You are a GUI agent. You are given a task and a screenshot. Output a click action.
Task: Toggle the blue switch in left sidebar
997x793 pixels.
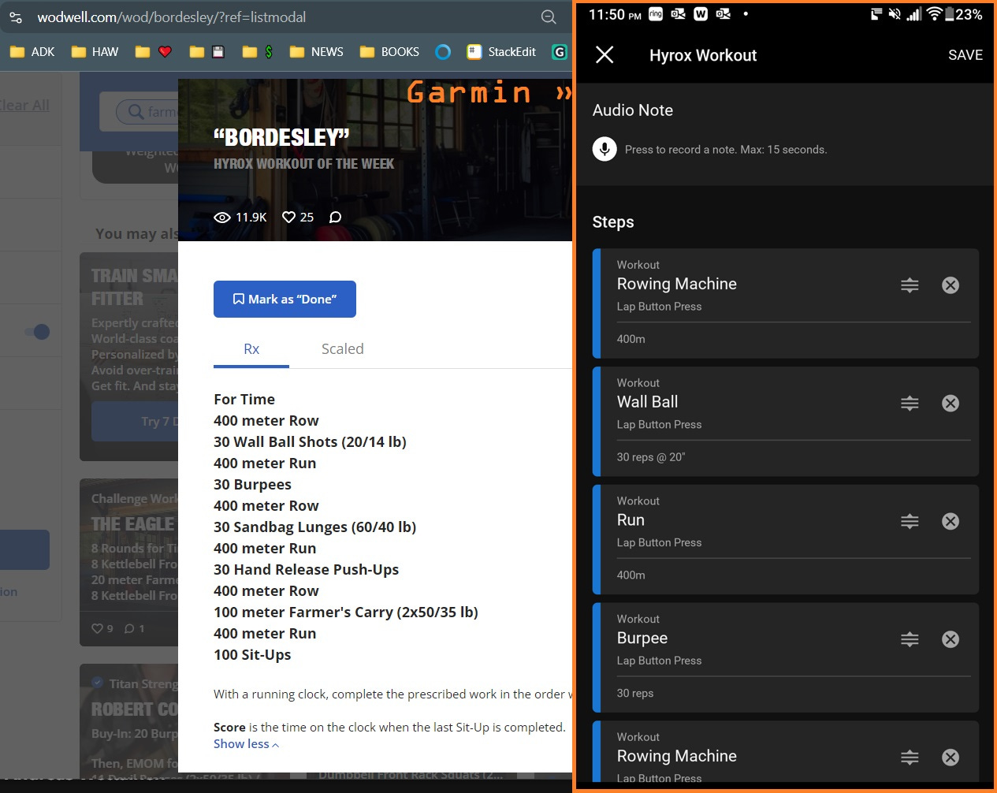click(37, 332)
